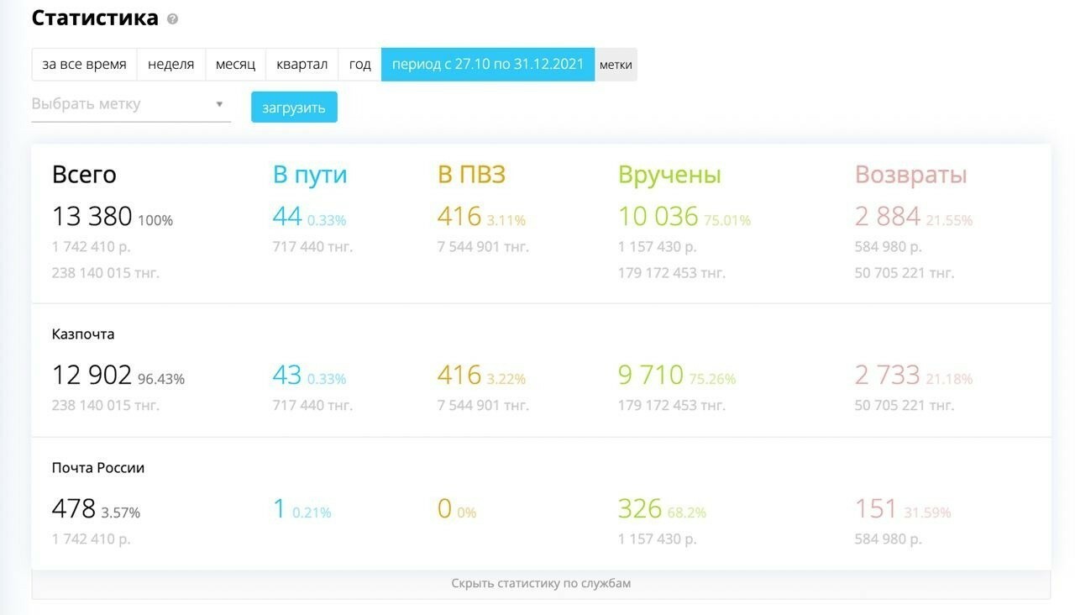Viewport: 1075px width, 615px height.
Task: Click 'Скрыть статистику по службам' link
Action: tap(541, 583)
